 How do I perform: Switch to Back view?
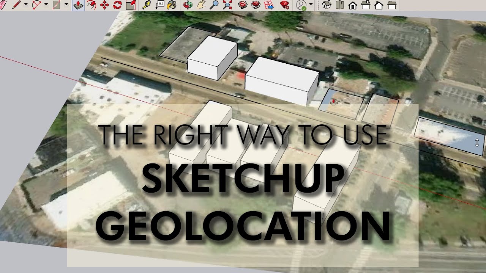pos(379,5)
